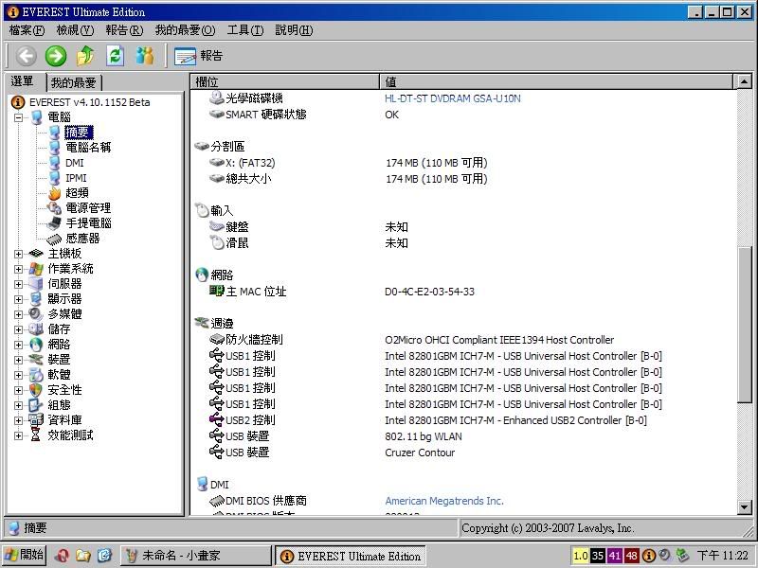The height and width of the screenshot is (568, 758).
Task: Open the 說明(H) menu
Action: pos(294,30)
